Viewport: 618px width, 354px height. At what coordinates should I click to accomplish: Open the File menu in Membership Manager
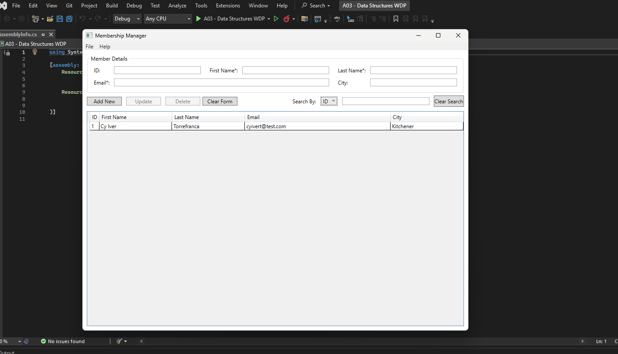pyautogui.click(x=89, y=46)
